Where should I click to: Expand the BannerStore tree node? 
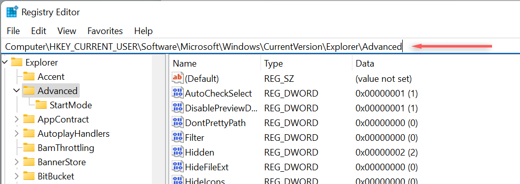click(17, 162)
